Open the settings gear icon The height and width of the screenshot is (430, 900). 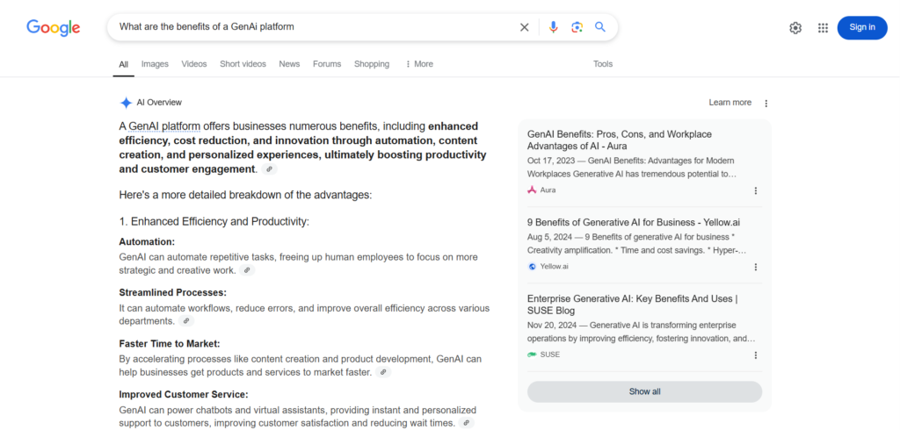(x=795, y=27)
